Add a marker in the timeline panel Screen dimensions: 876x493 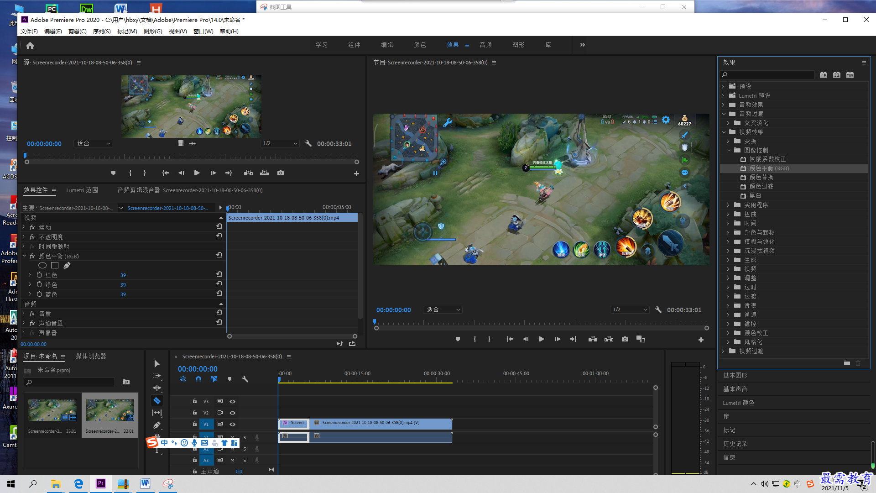pyautogui.click(x=229, y=379)
